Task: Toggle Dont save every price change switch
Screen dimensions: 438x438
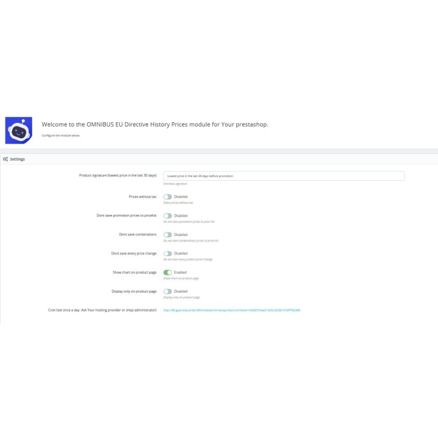Action: 168,254
